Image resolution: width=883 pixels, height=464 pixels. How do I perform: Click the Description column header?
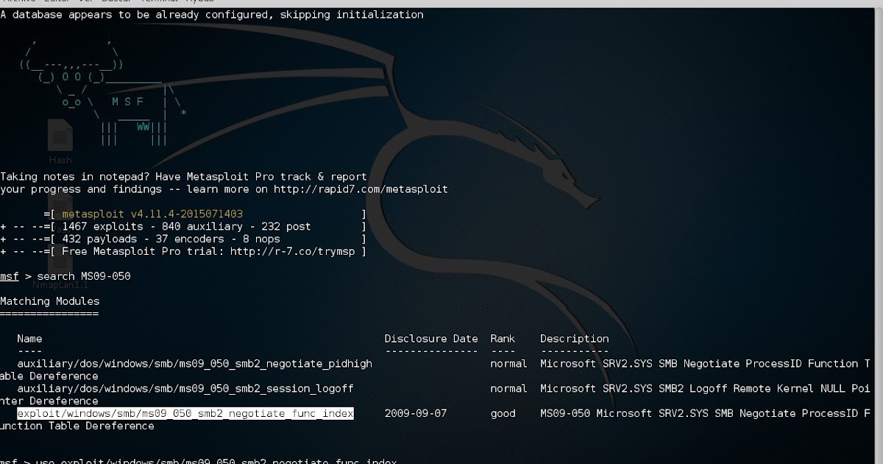tap(574, 338)
